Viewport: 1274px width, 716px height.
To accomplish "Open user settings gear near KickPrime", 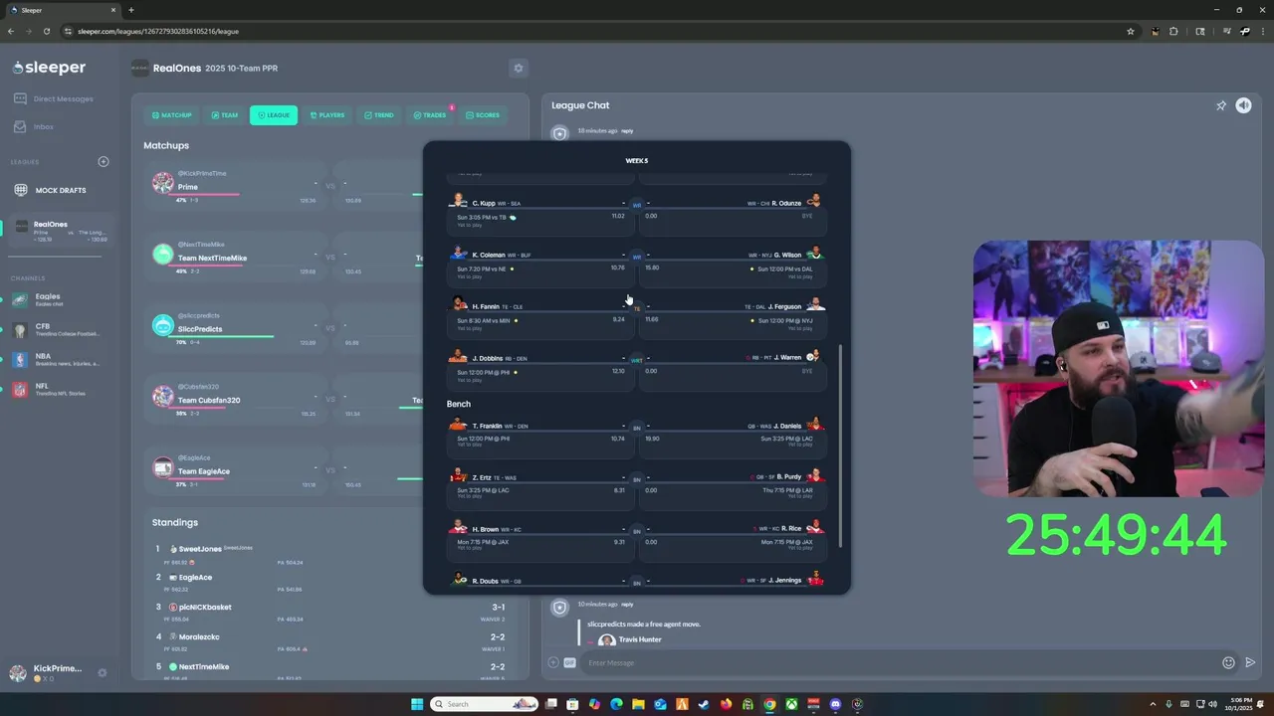I will [102, 673].
